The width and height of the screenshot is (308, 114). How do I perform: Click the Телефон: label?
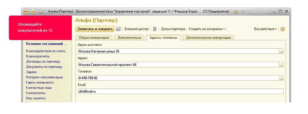85,72
